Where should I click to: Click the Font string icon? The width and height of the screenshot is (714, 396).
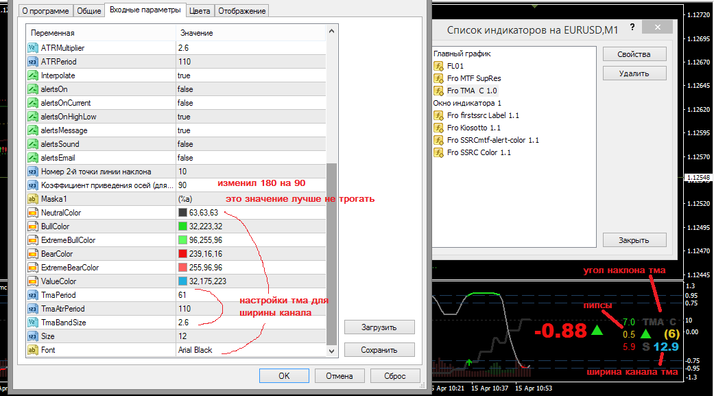click(32, 349)
